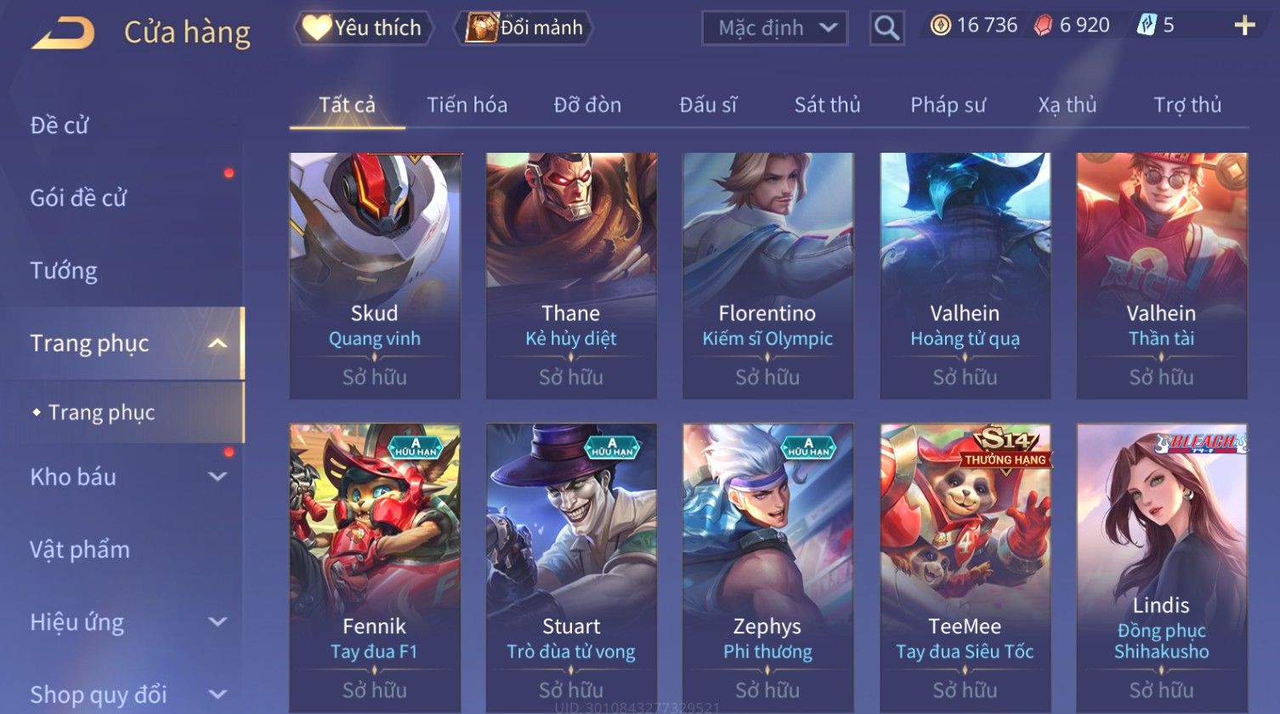
Task: Select the Skud Quang vinh skin card
Action: pyautogui.click(x=375, y=276)
